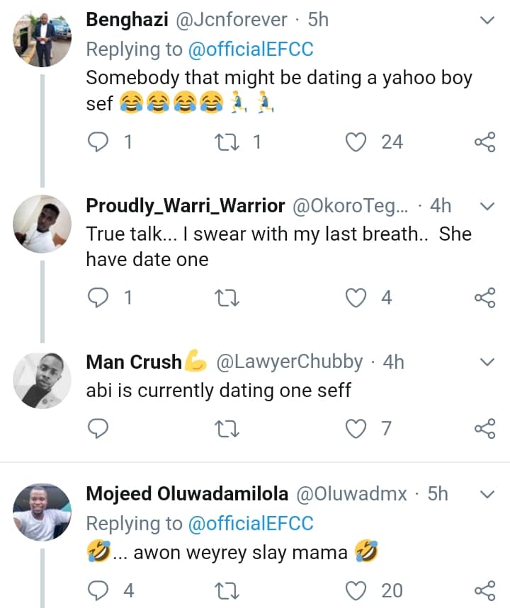
Task: Retweet Proudly_Warri_Warrior's tweet
Action: click(x=225, y=298)
